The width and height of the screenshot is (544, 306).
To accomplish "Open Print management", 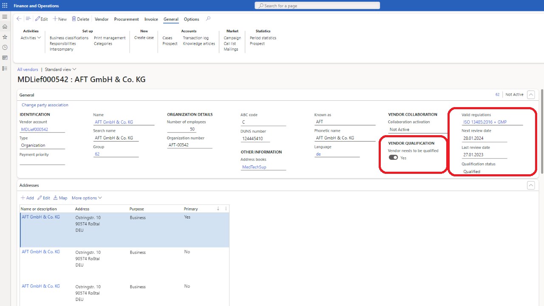I will click(x=110, y=38).
